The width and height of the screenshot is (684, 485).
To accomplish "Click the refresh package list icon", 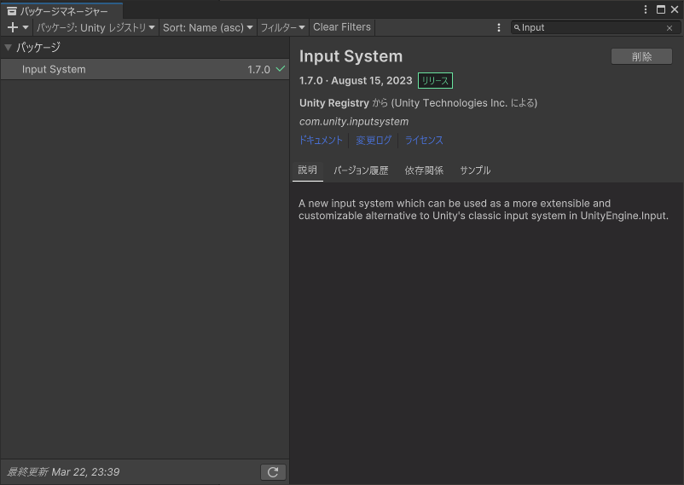I will [273, 471].
